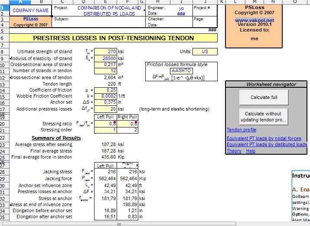Image resolution: width=310 pixels, height=226 pixels.
Task: Edit wobble friction coefficient 0,0002
Action: pos(106,96)
